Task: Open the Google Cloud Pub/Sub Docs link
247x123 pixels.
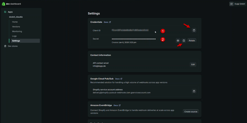Action: [119, 79]
